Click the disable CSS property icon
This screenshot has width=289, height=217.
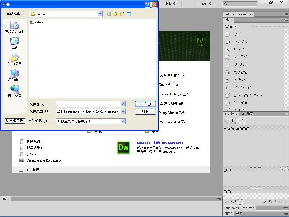tap(281, 202)
